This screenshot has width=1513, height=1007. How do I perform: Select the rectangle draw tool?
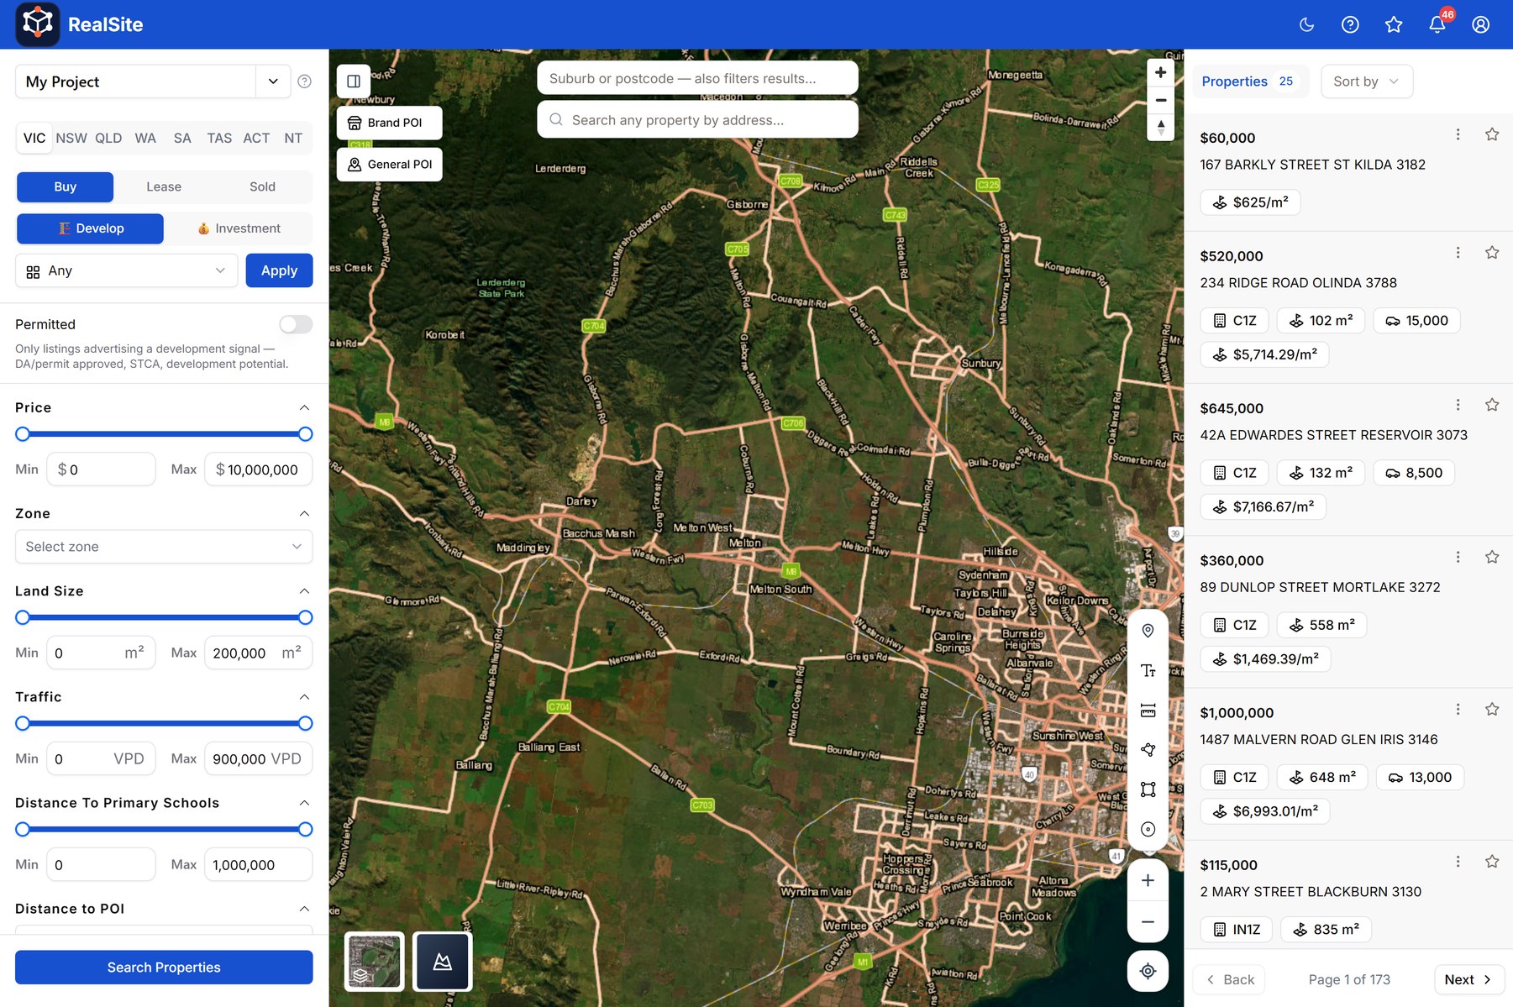[x=1148, y=789]
